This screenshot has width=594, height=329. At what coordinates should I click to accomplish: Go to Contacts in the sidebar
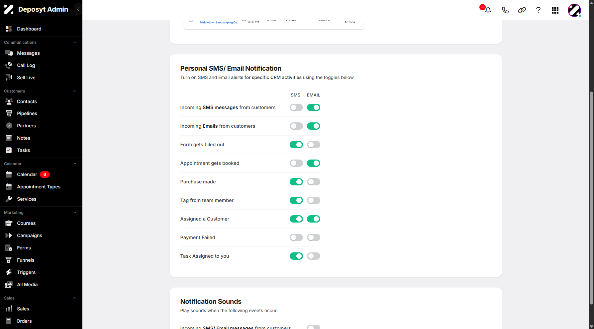[x=27, y=101]
